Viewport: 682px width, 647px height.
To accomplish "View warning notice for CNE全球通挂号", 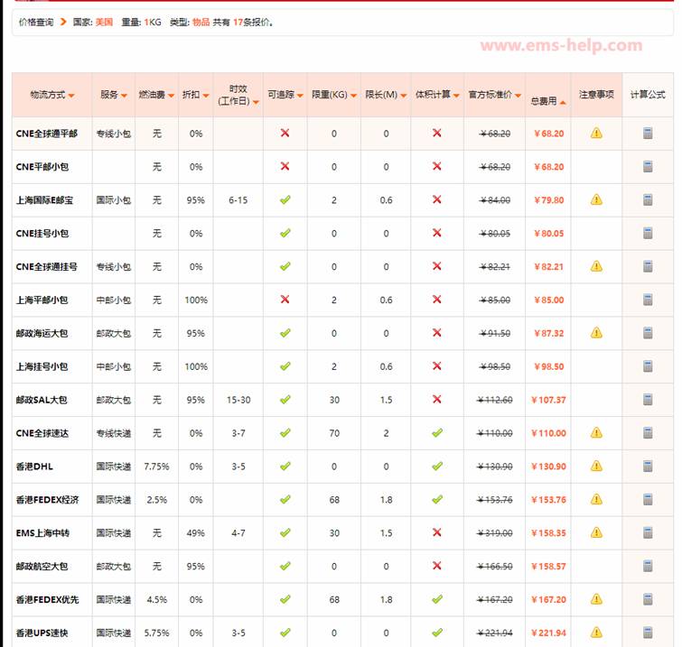I will tap(596, 266).
